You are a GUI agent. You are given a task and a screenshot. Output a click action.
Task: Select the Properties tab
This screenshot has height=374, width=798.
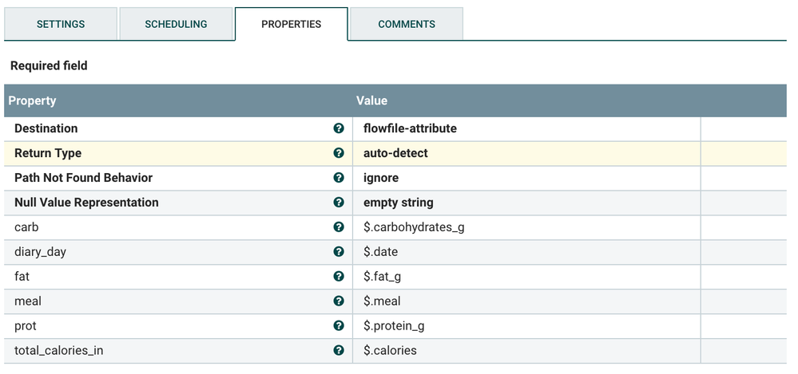[292, 24]
